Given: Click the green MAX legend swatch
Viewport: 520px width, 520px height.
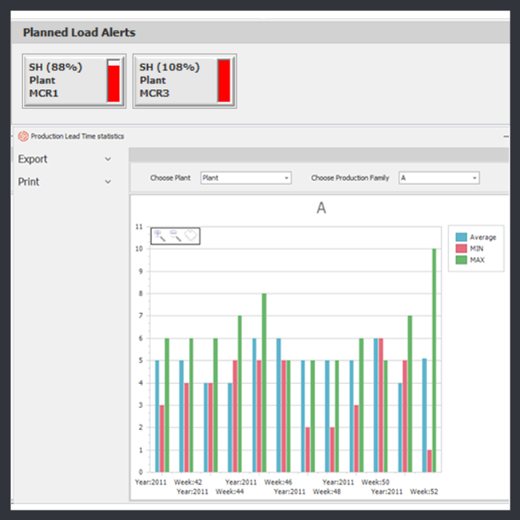Looking at the screenshot, I should click(x=460, y=259).
